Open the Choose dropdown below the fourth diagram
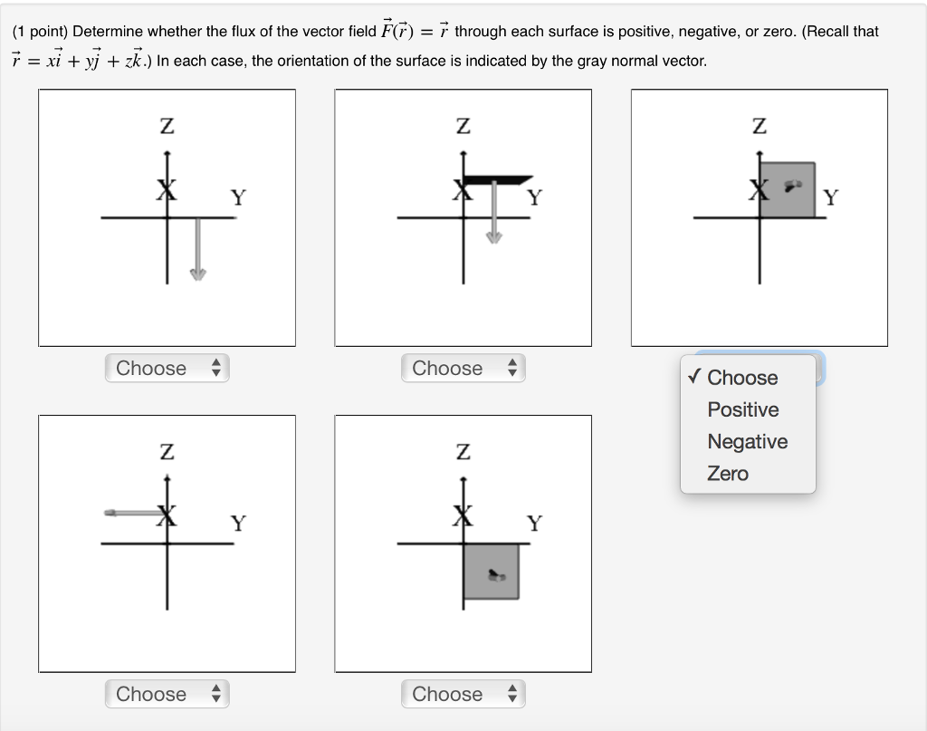Viewport: 927px width, 731px height. [x=167, y=694]
